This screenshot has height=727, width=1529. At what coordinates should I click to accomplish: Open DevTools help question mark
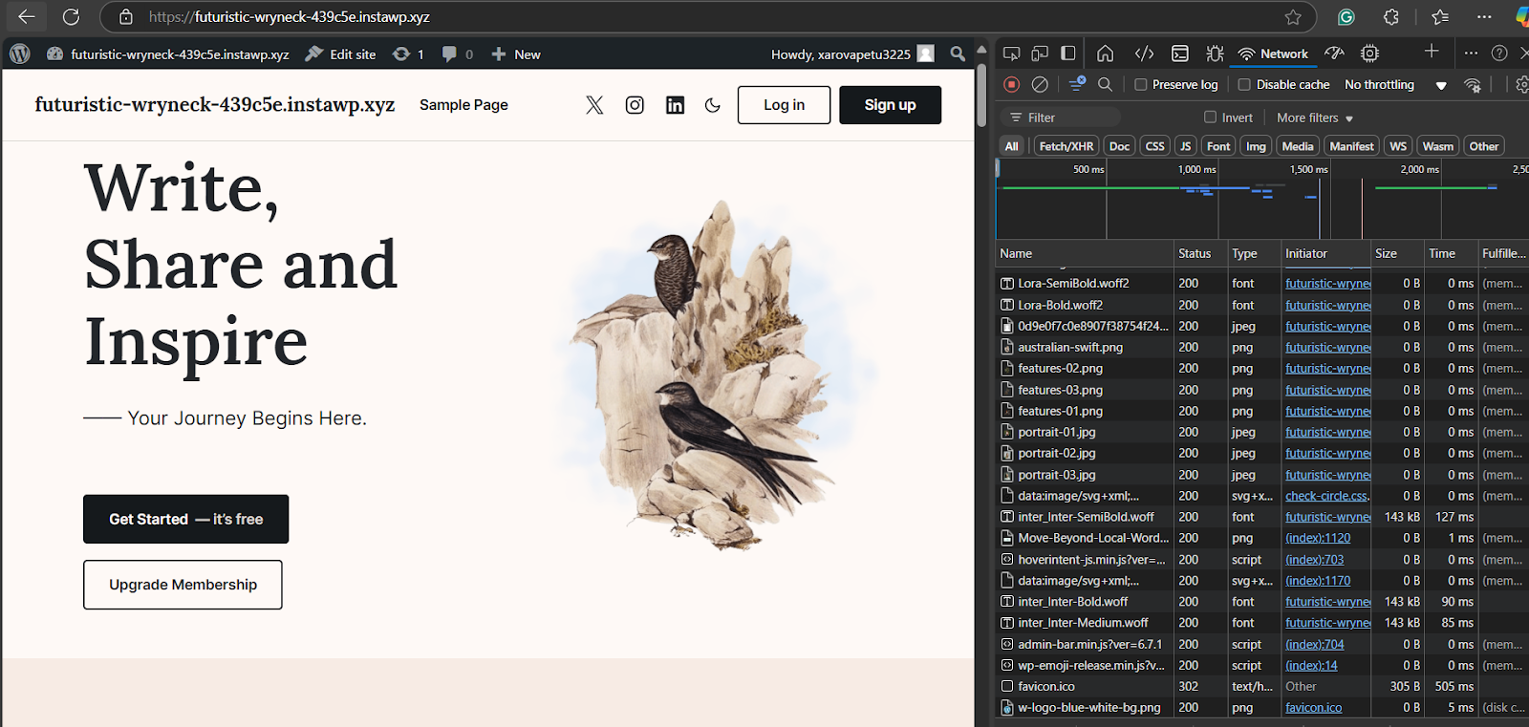[x=1499, y=53]
